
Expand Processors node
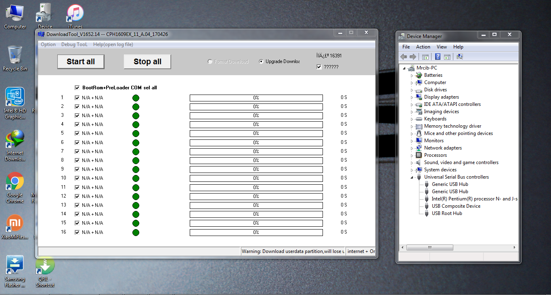412,155
